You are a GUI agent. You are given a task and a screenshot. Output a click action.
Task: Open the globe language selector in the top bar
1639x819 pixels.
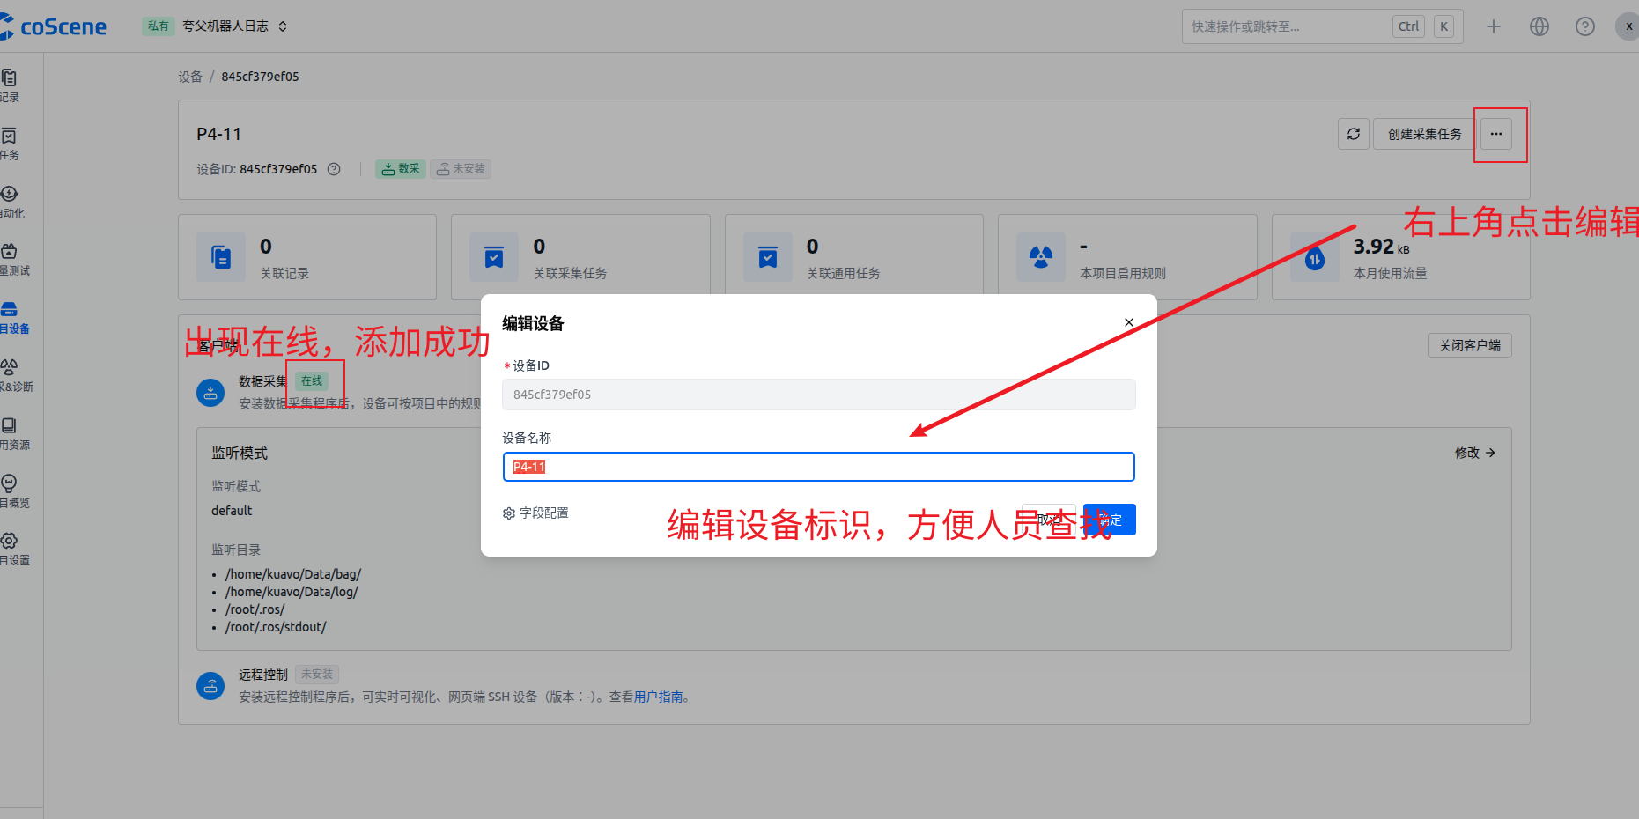[1539, 26]
